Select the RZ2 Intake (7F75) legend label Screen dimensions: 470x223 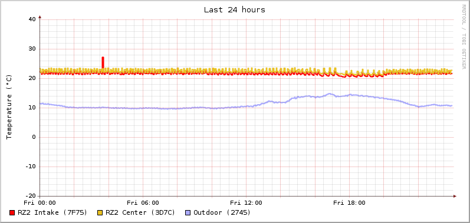(52, 212)
